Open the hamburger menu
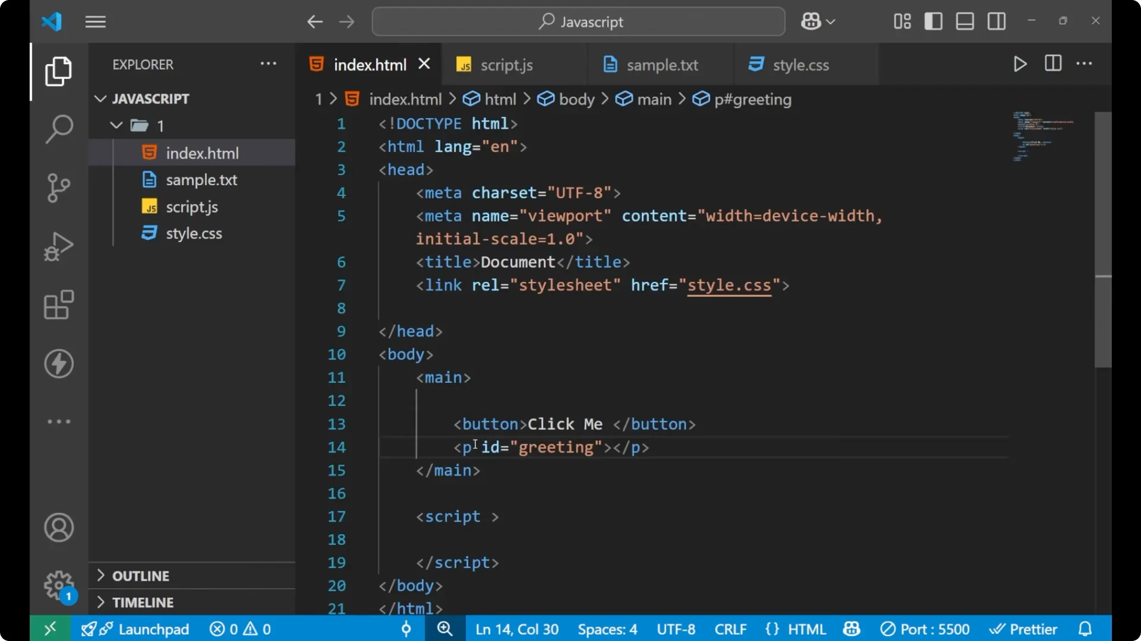 pyautogui.click(x=95, y=21)
